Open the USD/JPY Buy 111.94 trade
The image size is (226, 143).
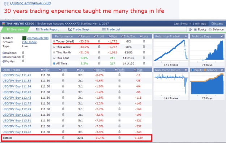click(17, 86)
